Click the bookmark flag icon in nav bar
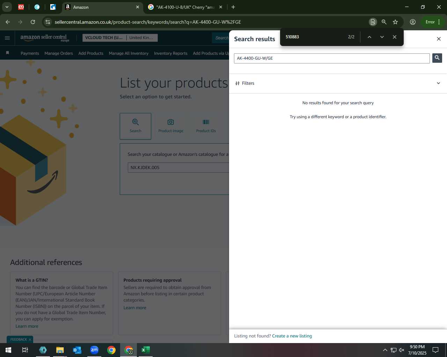The width and height of the screenshot is (447, 357). coord(7,53)
